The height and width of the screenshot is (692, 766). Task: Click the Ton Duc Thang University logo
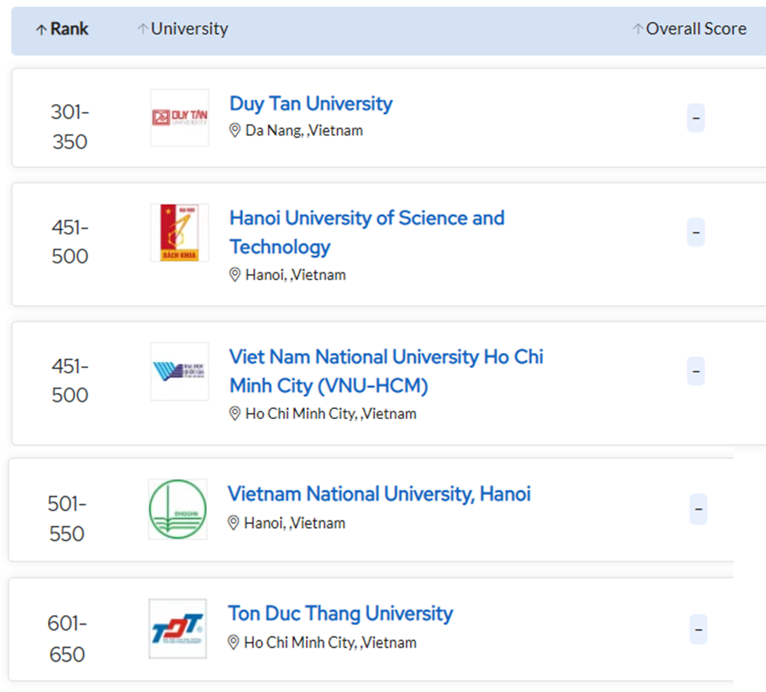pyautogui.click(x=177, y=628)
